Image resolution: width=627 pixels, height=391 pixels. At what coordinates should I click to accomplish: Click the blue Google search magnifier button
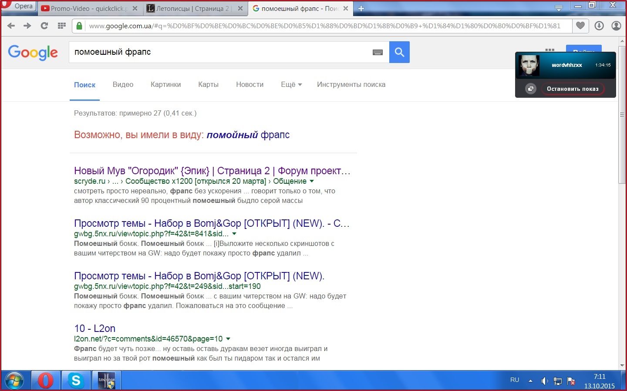tap(399, 52)
